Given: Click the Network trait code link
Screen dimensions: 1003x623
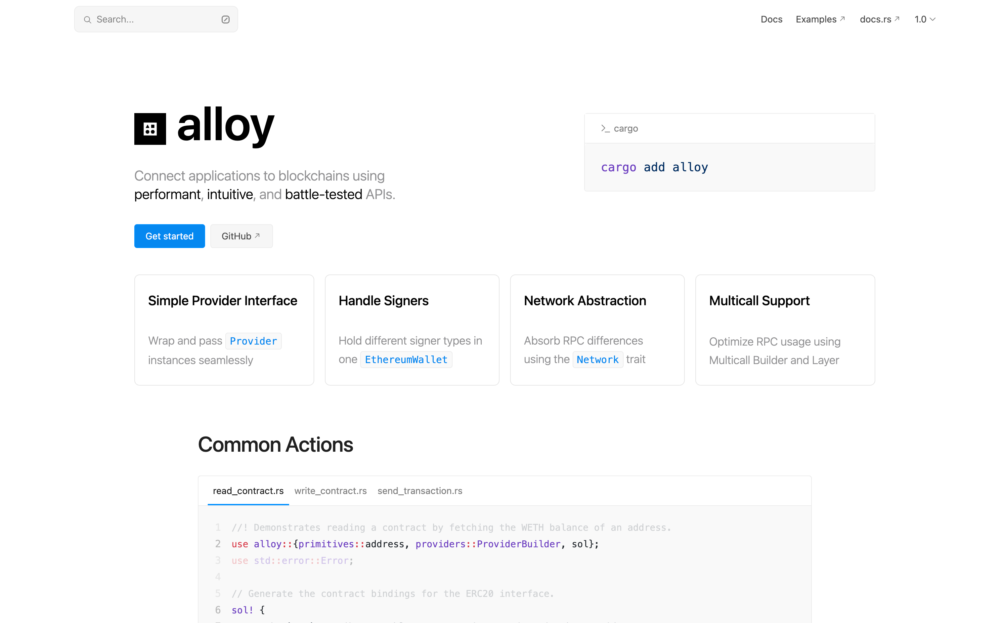Looking at the screenshot, I should pos(597,360).
